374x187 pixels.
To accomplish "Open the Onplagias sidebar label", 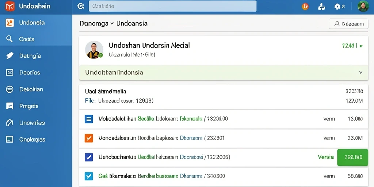I will point(32,140).
